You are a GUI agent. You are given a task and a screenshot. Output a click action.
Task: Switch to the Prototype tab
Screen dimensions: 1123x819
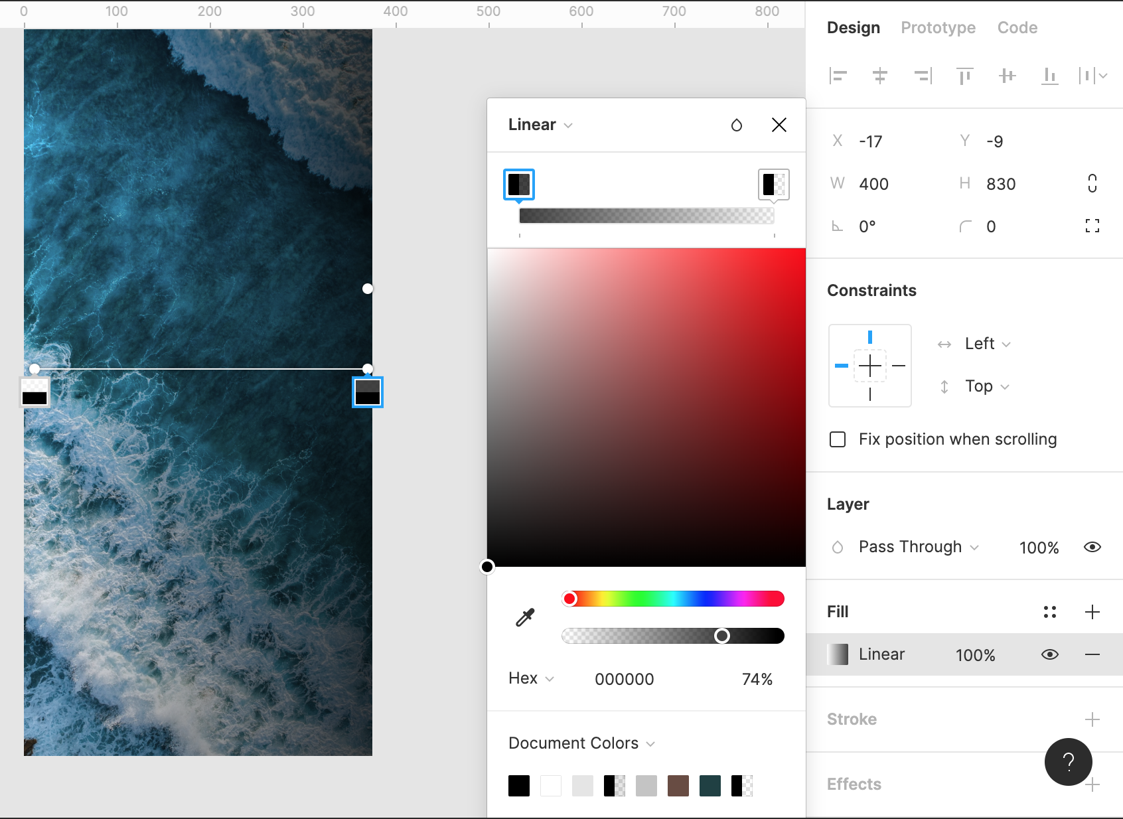(938, 28)
